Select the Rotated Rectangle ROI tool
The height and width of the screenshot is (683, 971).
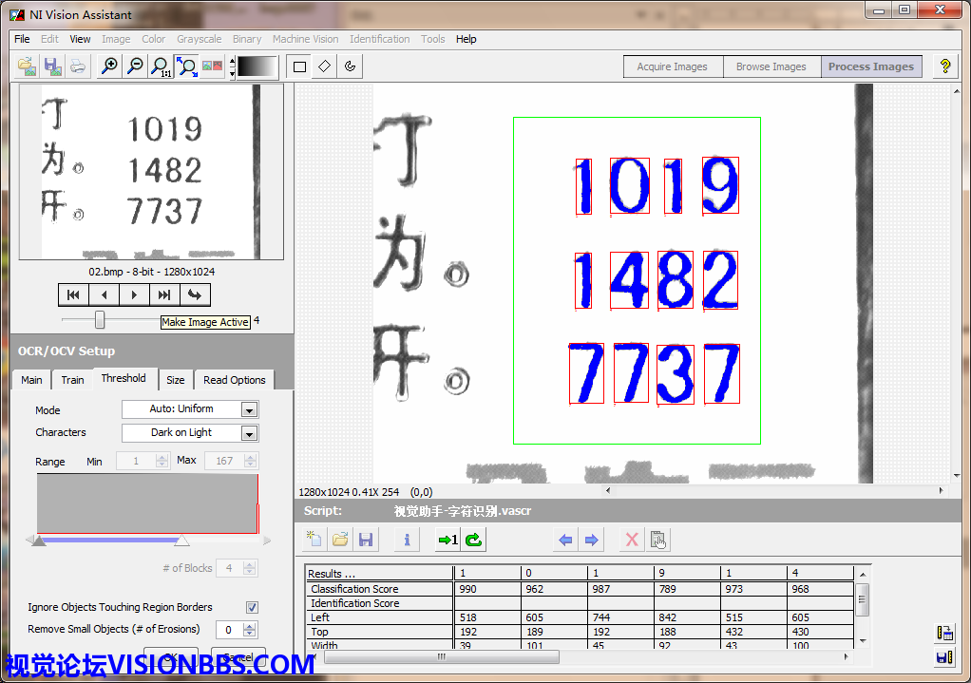(325, 66)
